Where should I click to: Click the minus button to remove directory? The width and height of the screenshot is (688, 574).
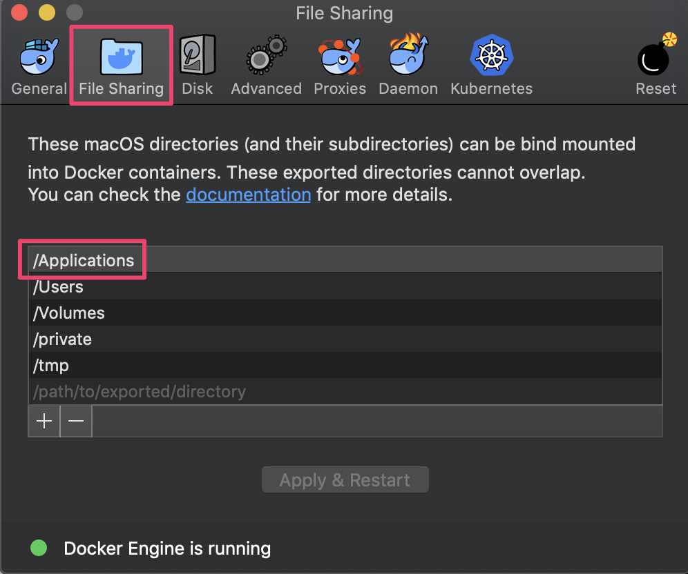76,421
